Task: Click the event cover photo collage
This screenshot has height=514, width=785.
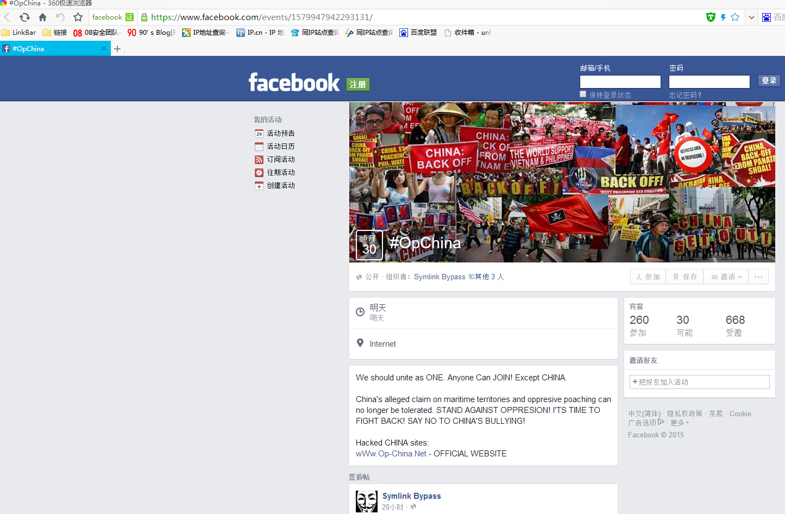Action: coord(562,182)
